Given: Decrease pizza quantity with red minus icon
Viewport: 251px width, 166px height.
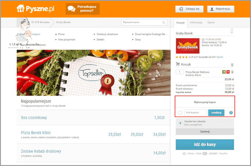Looking at the screenshot, I should coord(228,72).
